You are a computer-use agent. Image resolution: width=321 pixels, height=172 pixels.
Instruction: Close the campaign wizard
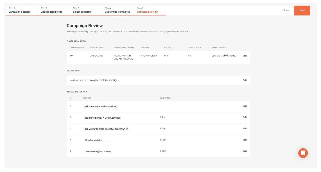[x=285, y=10]
